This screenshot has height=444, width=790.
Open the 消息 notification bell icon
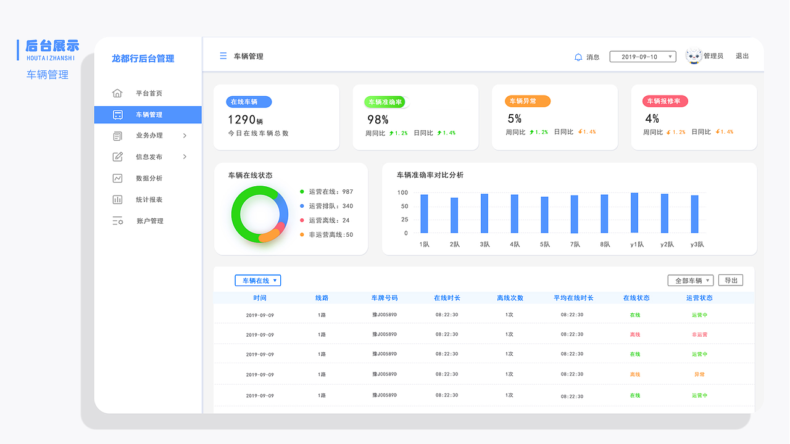(x=578, y=57)
